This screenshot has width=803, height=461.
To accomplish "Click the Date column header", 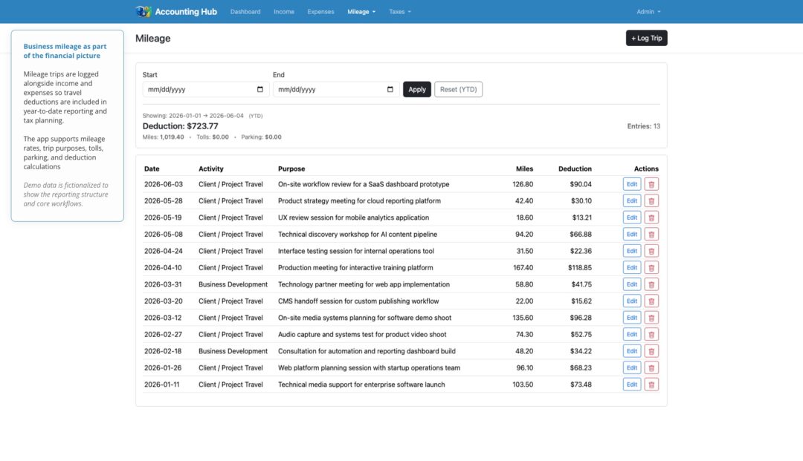I will tap(152, 169).
